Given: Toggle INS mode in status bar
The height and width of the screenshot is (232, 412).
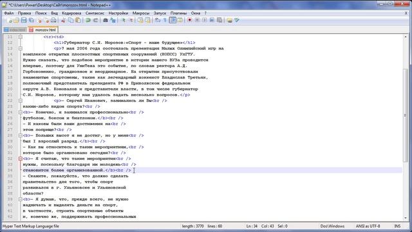Looking at the screenshot, I should 397,226.
